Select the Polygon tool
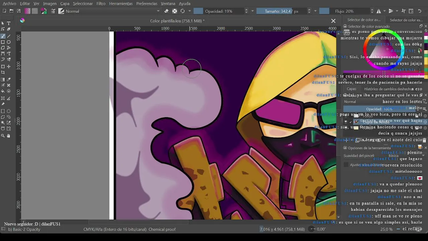This screenshot has width=428, height=241. coord(3,48)
